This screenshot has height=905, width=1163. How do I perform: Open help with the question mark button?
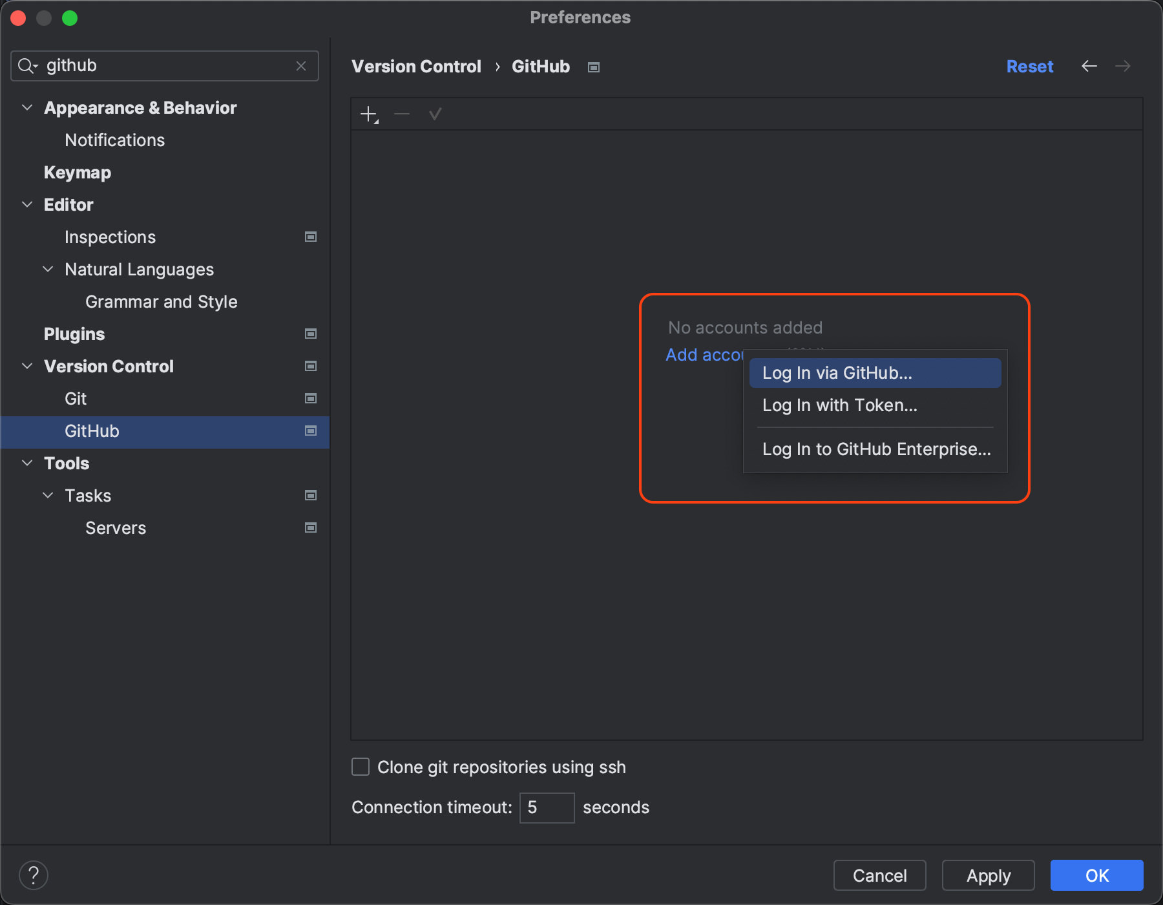click(x=34, y=875)
